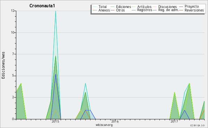Click the Ediciones/mes axis title
Viewport: 208px width, 128px height.
pos(3,65)
